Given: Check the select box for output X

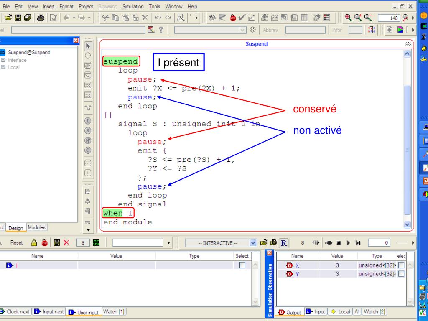Looking at the screenshot, I should coord(401,265).
